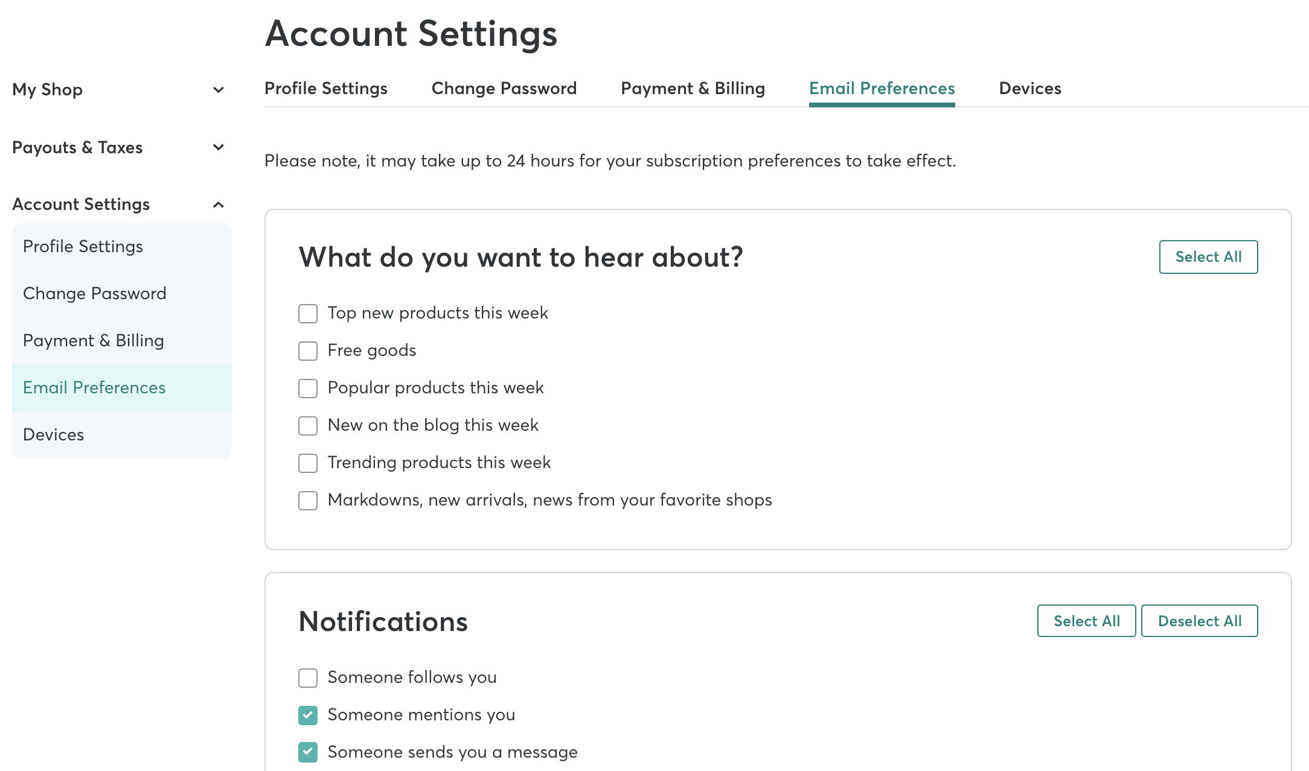Switch to the Change Password tab
Image resolution: width=1309 pixels, height=771 pixels.
(x=504, y=89)
